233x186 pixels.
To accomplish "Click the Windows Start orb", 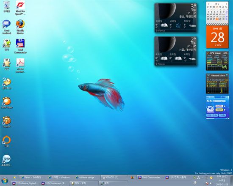I will [x=5, y=181].
